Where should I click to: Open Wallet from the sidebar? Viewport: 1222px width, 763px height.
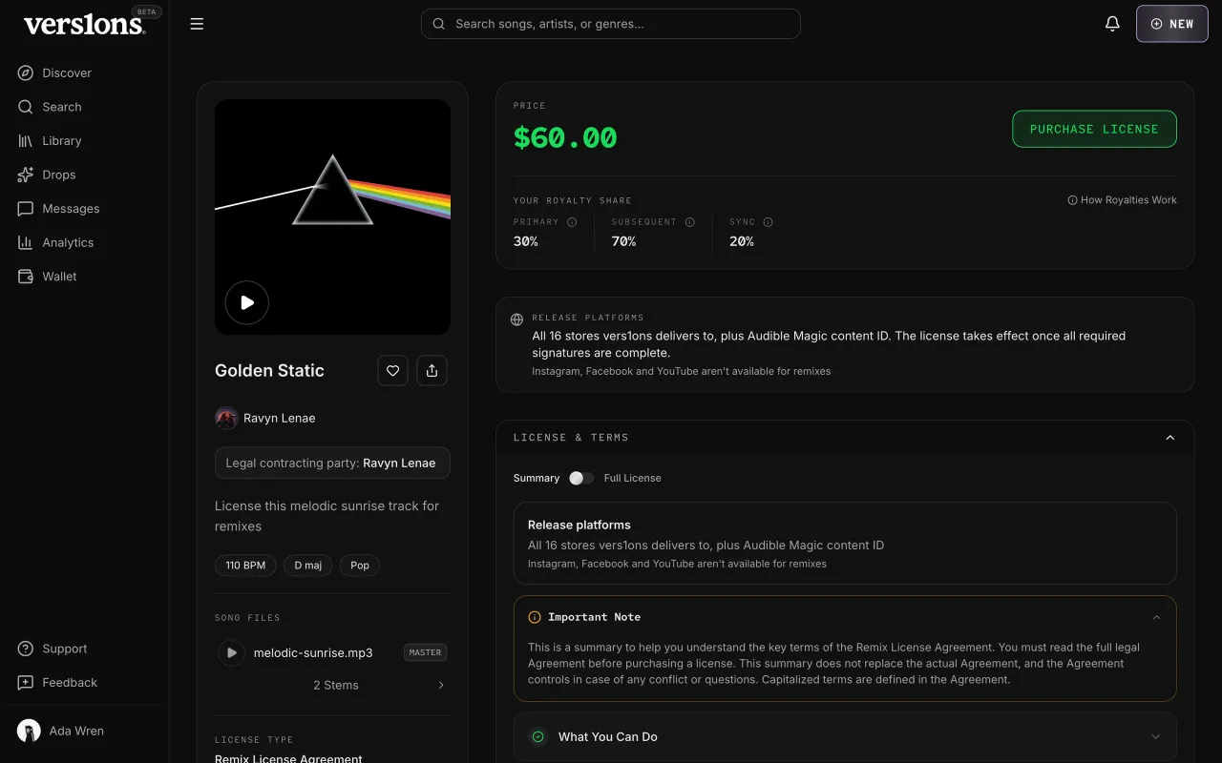click(59, 277)
